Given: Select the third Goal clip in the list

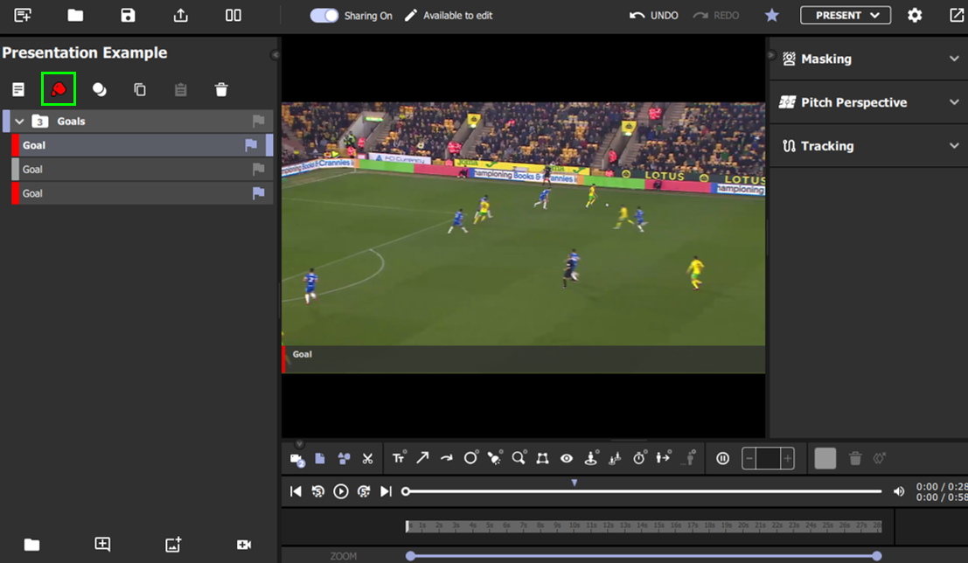Looking at the screenshot, I should [142, 193].
